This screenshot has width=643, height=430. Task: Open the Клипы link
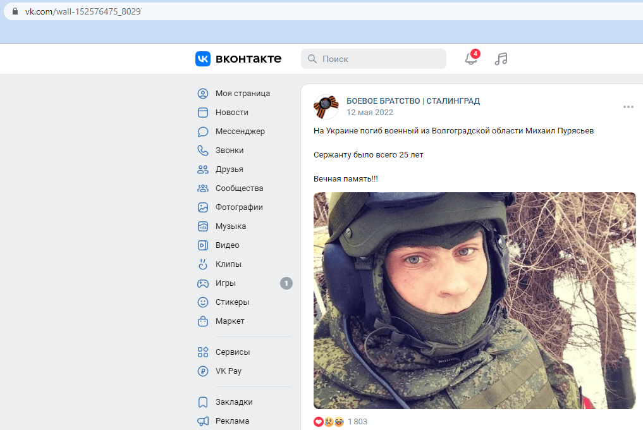point(228,264)
